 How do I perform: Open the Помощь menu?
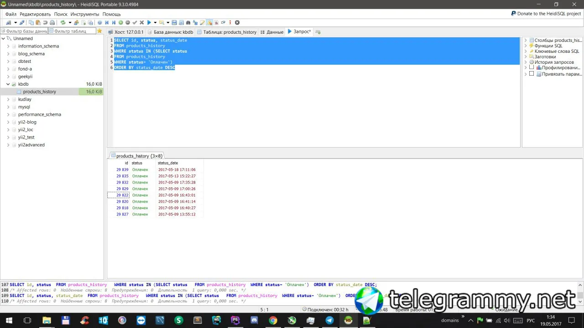tap(112, 14)
